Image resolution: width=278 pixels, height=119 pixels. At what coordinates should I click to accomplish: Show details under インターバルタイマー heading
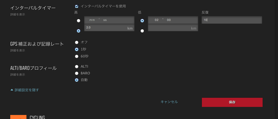[18, 15]
